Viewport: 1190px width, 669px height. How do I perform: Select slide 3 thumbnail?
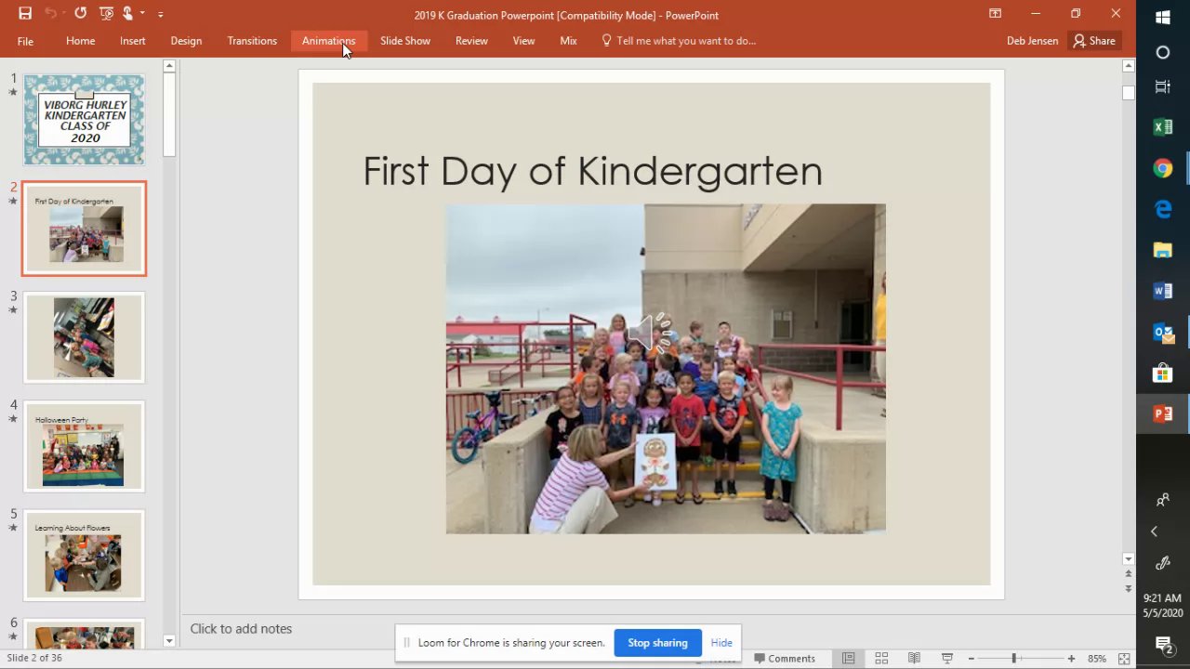85,338
